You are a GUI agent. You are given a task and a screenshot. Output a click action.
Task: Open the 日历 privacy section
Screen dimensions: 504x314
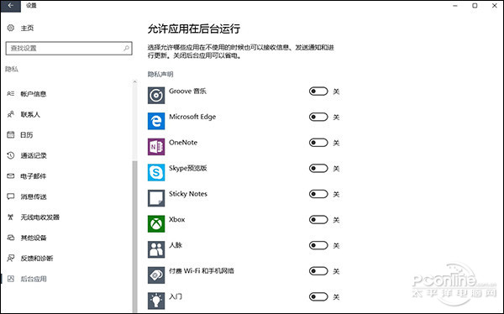tap(27, 135)
